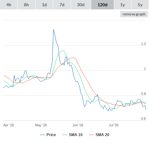Click the Jul '26 axis label

click(113, 125)
